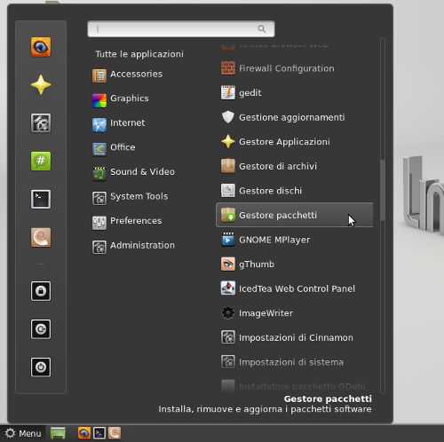The width and height of the screenshot is (444, 442).
Task: Click the Preferences category icon
Action: pos(99,223)
